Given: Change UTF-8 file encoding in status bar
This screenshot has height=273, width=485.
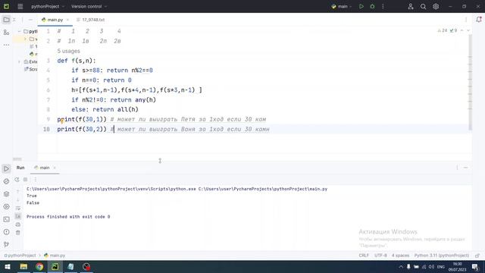Looking at the screenshot, I should click(380, 256).
